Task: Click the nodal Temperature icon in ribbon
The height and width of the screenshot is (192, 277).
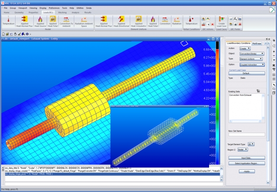Action: coord(8,20)
